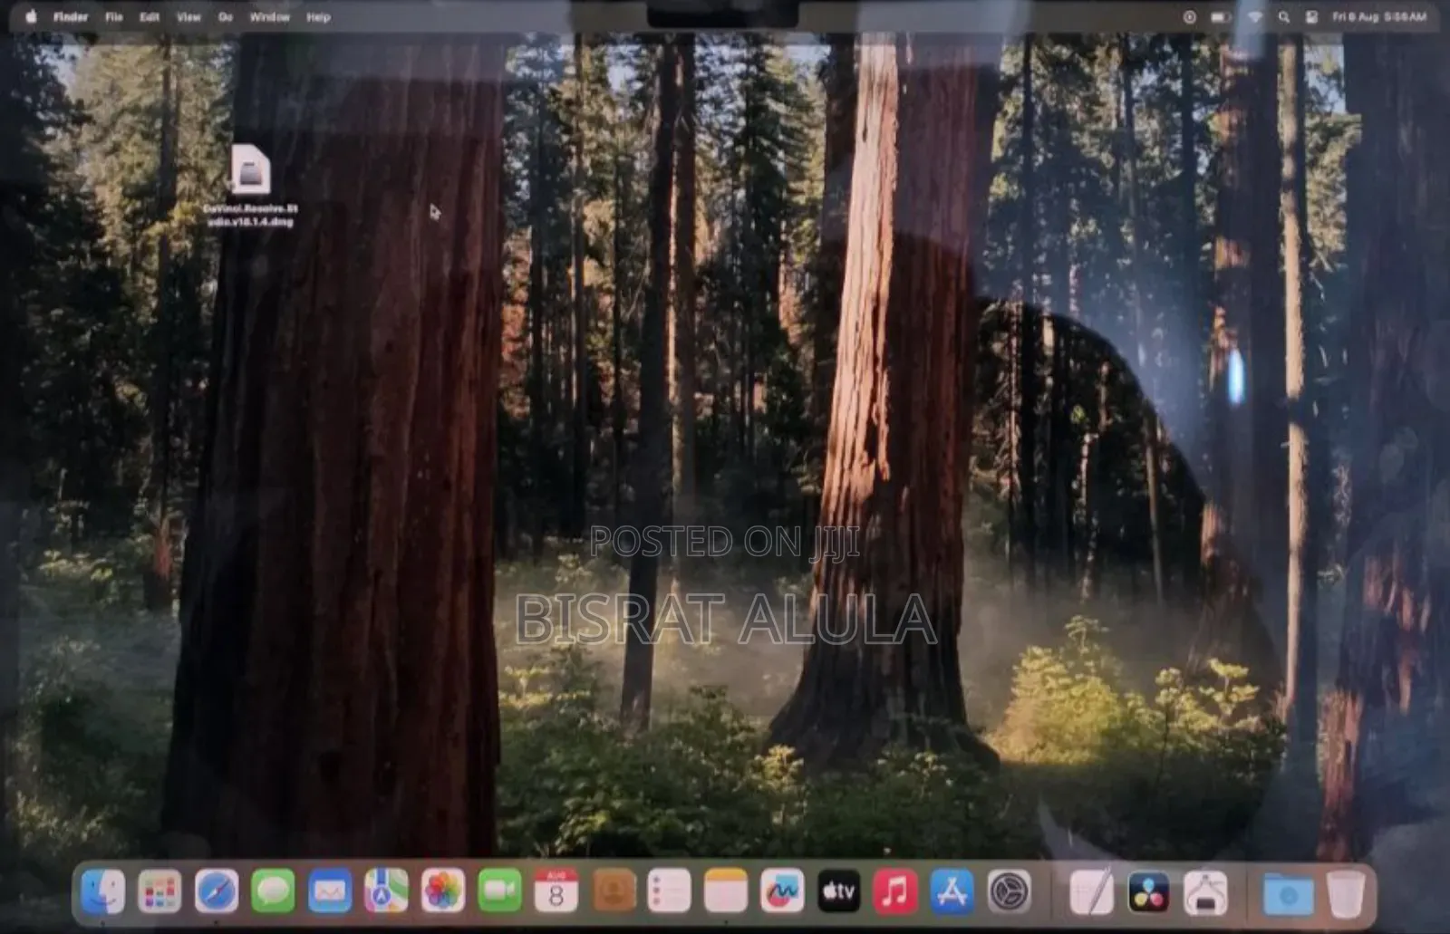Open the Reminders app
Image resolution: width=1450 pixels, height=934 pixels.
coord(668,892)
